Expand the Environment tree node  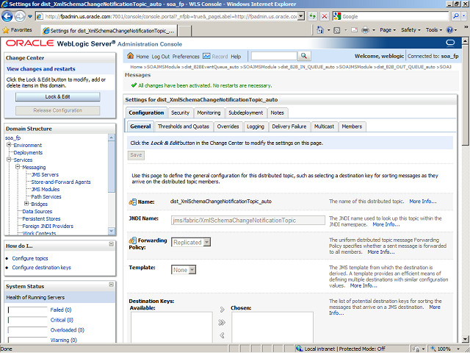9,146
